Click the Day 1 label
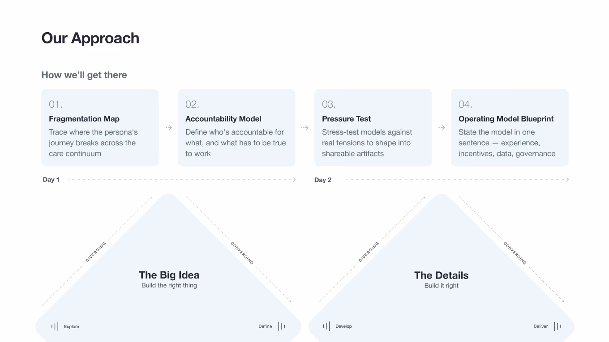This screenshot has height=342, width=609. click(x=51, y=180)
